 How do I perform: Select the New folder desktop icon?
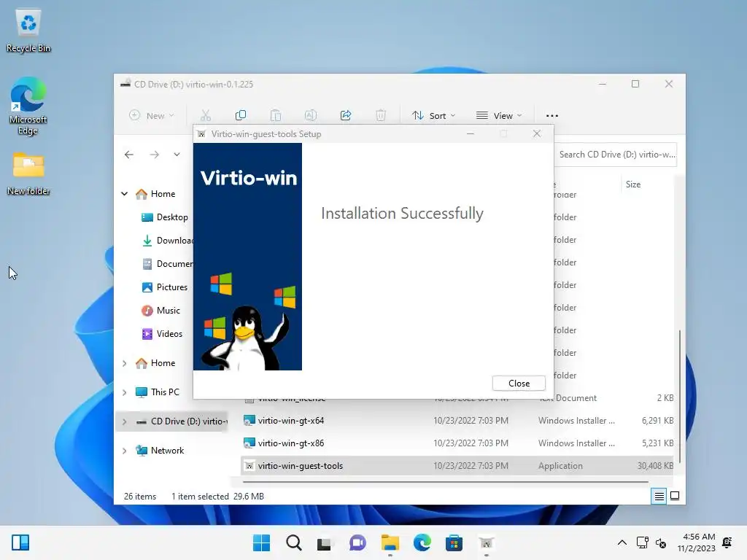point(28,174)
